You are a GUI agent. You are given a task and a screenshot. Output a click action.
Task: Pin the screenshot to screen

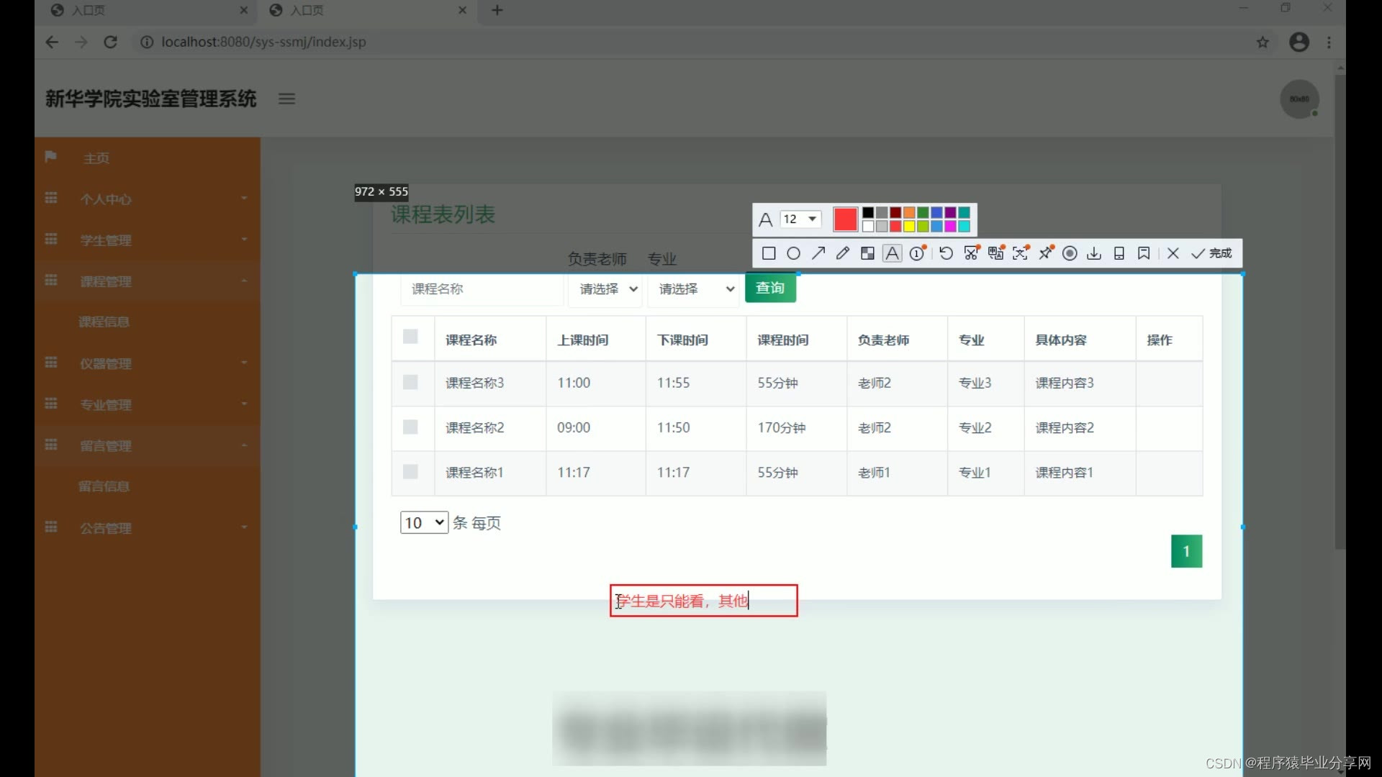1046,253
